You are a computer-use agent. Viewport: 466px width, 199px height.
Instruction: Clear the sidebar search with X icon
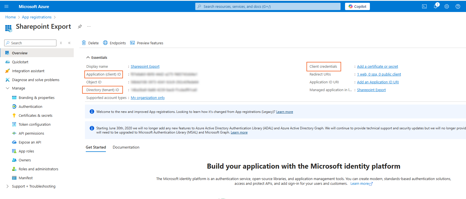61,43
